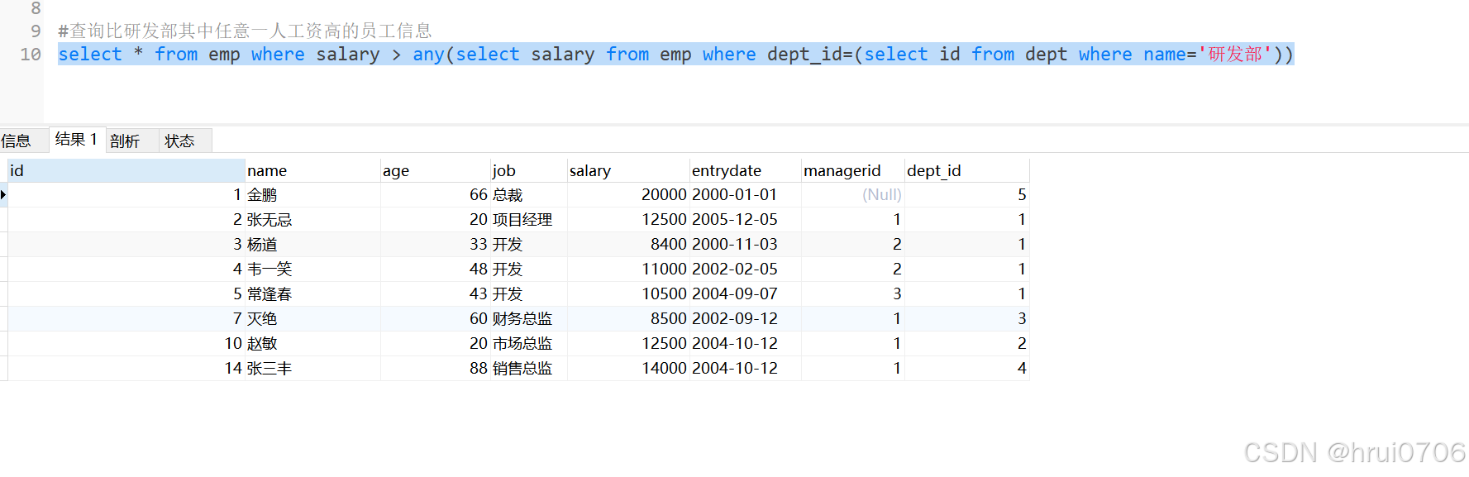1469x477 pixels.
Task: Select the name cell 灭绝
Action: pos(312,319)
